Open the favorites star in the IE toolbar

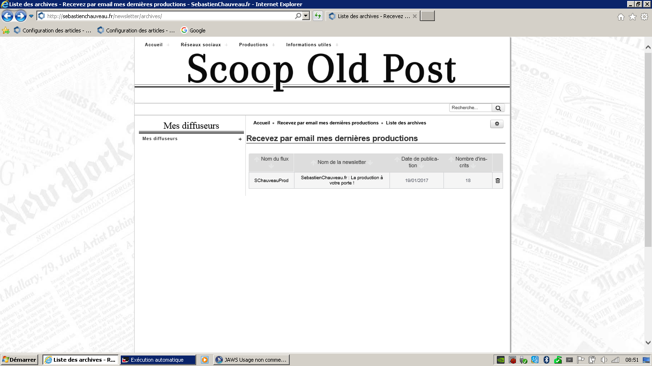[632, 17]
